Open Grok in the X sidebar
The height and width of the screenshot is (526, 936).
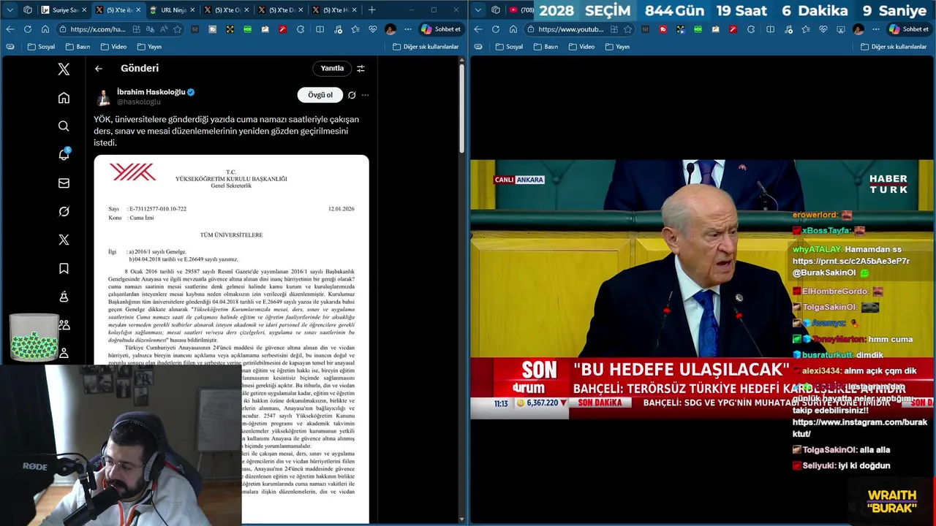(64, 211)
